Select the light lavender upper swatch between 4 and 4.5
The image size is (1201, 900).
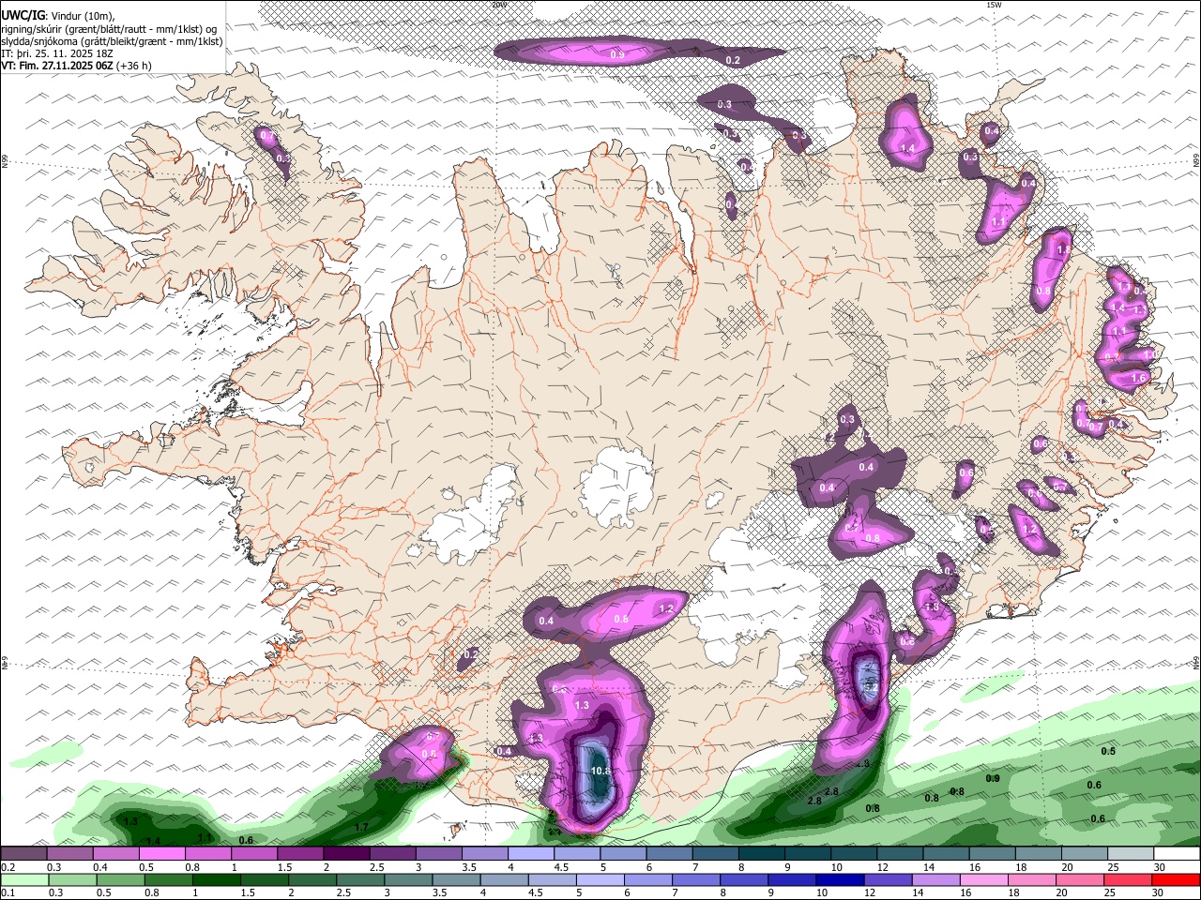[530, 854]
